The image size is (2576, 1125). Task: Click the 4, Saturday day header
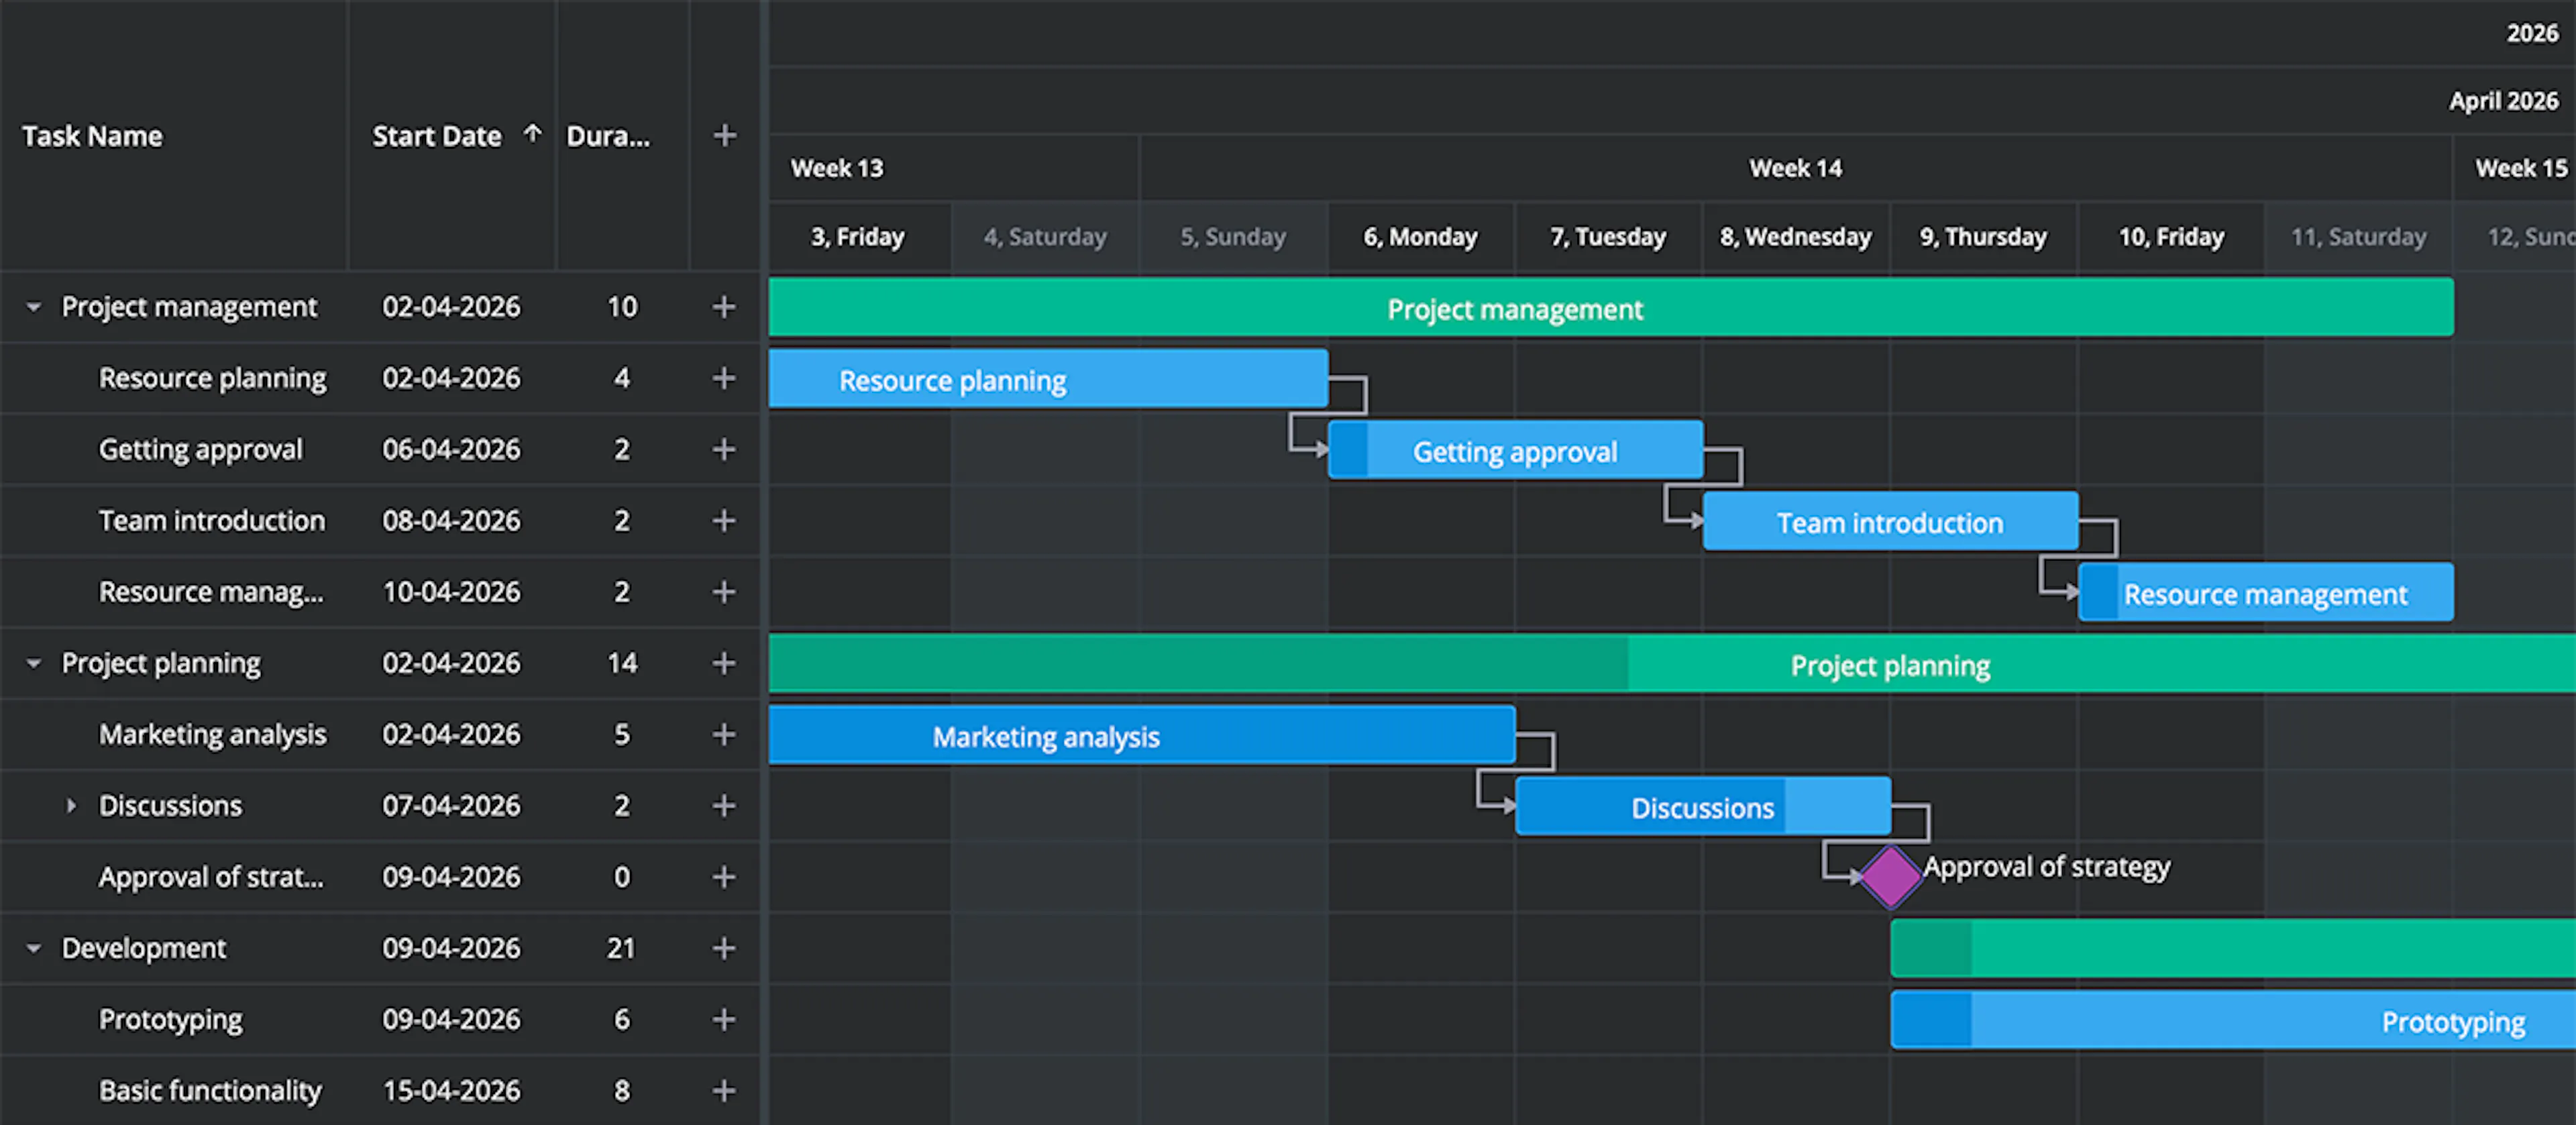1045,237
